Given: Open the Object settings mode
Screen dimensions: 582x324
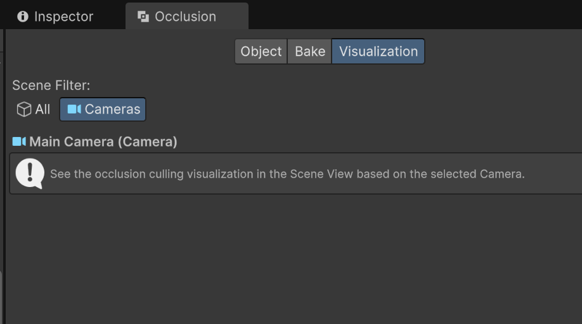Looking at the screenshot, I should [x=261, y=51].
